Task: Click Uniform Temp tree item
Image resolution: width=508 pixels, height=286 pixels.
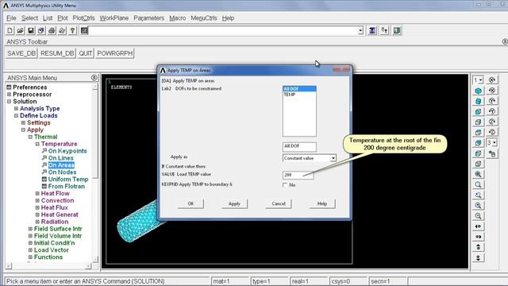Action: tap(68, 180)
